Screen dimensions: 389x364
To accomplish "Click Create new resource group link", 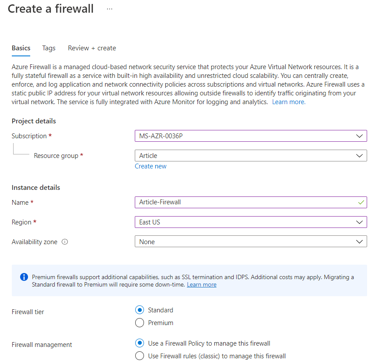I will (x=151, y=166).
